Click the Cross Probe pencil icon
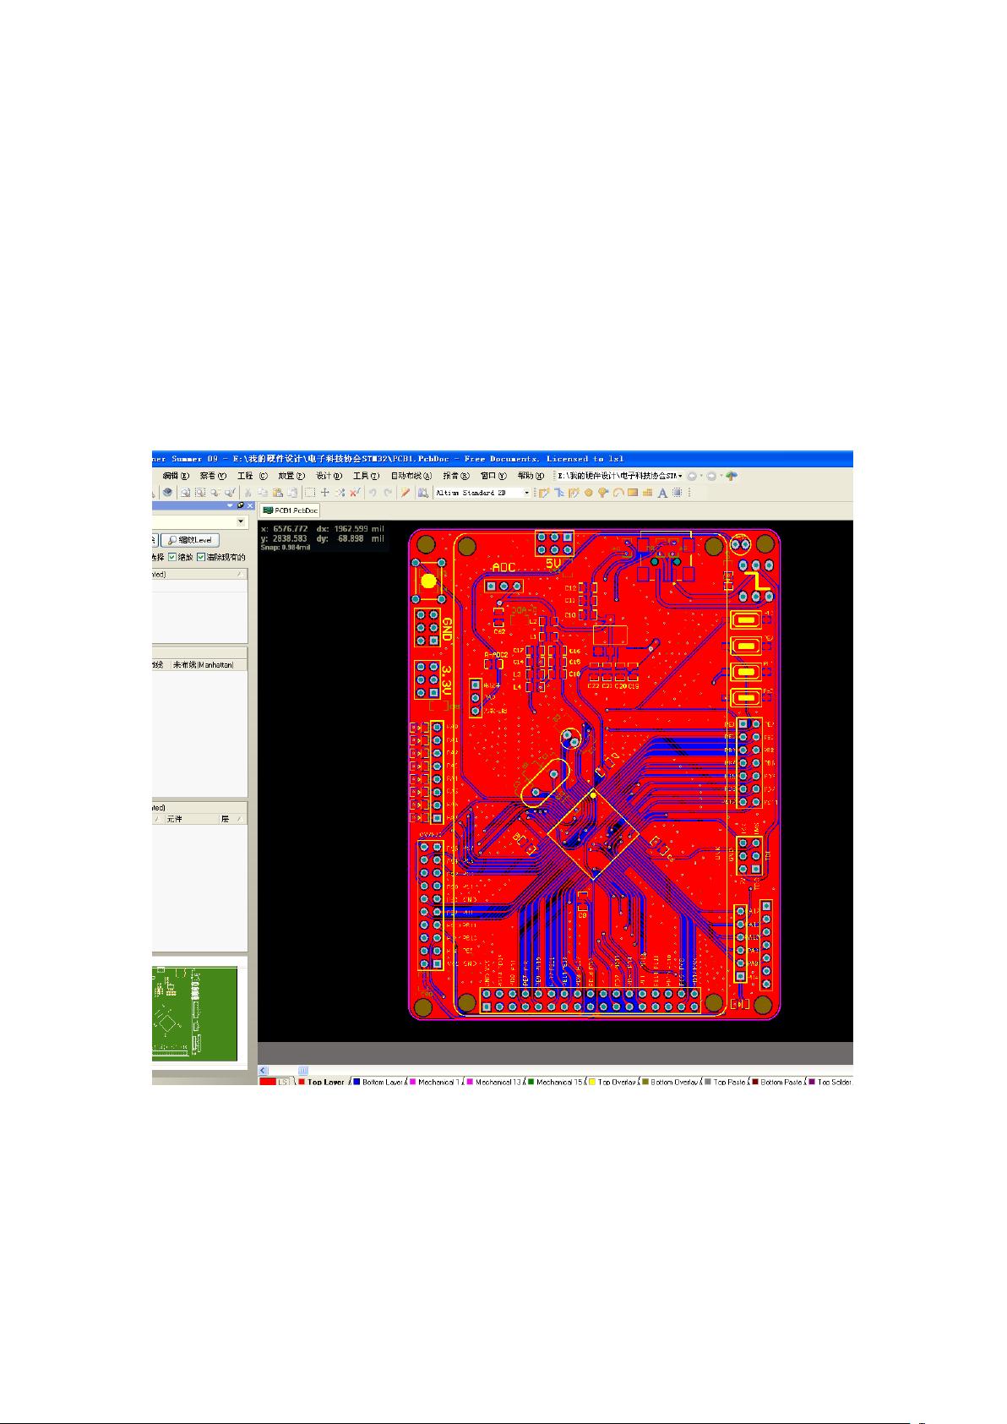 [406, 493]
